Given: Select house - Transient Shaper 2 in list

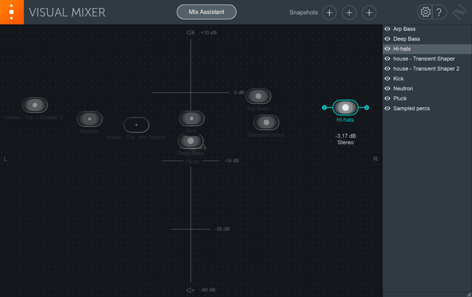Looking at the screenshot, I should [x=427, y=69].
